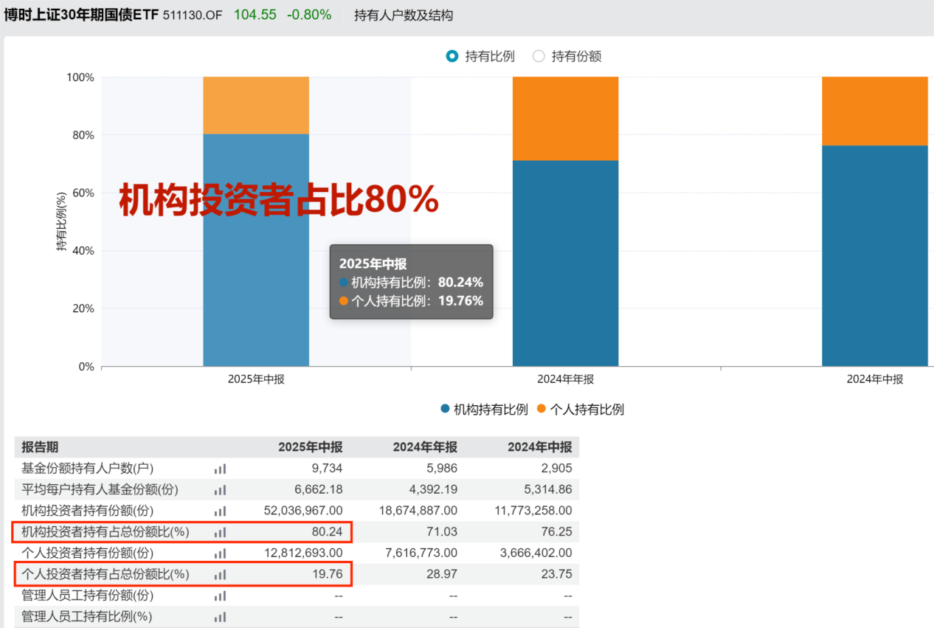Select the 持有比例 radio button
The image size is (934, 628).
452,56
